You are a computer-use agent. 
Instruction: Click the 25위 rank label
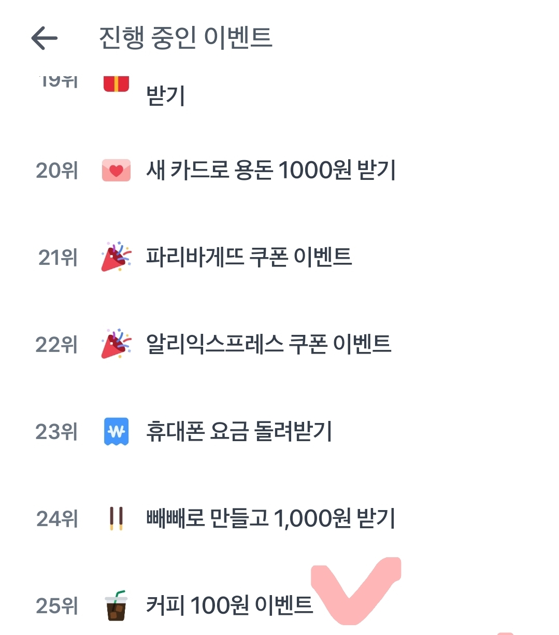(57, 605)
